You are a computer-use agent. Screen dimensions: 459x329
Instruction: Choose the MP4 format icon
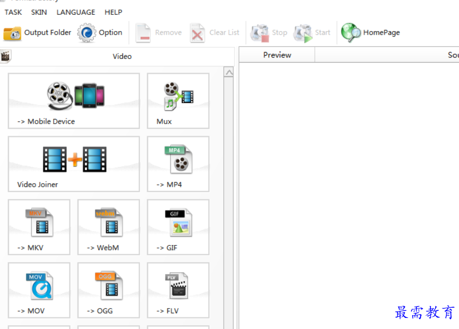tap(179, 159)
